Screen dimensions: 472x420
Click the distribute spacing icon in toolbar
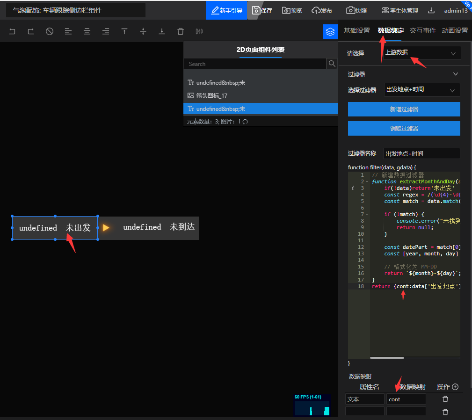(x=199, y=31)
